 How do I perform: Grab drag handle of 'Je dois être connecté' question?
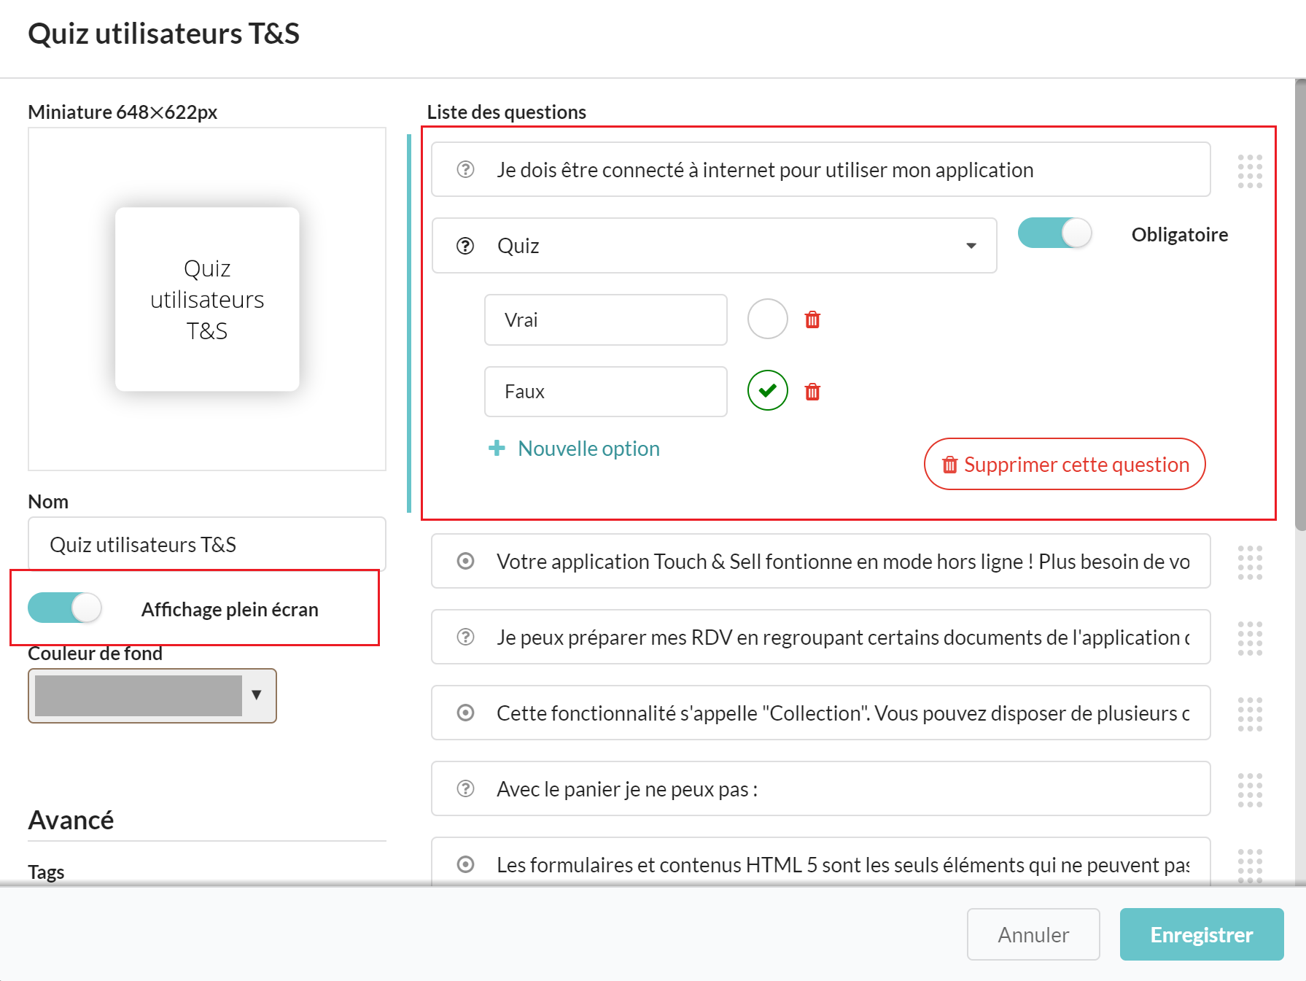1250,171
